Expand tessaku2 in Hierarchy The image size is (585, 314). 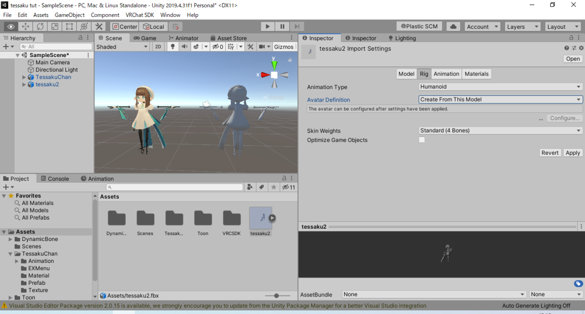click(24, 84)
